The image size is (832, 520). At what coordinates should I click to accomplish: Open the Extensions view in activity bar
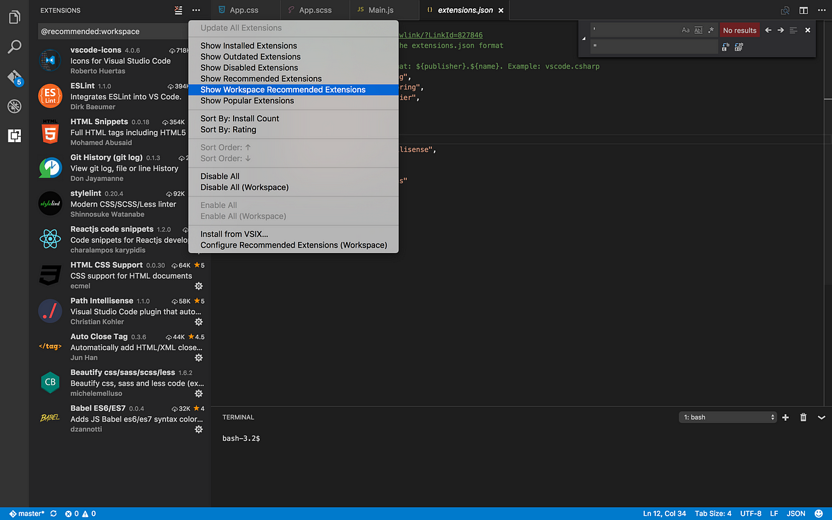(x=14, y=136)
